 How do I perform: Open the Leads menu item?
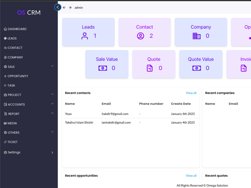[12, 38]
